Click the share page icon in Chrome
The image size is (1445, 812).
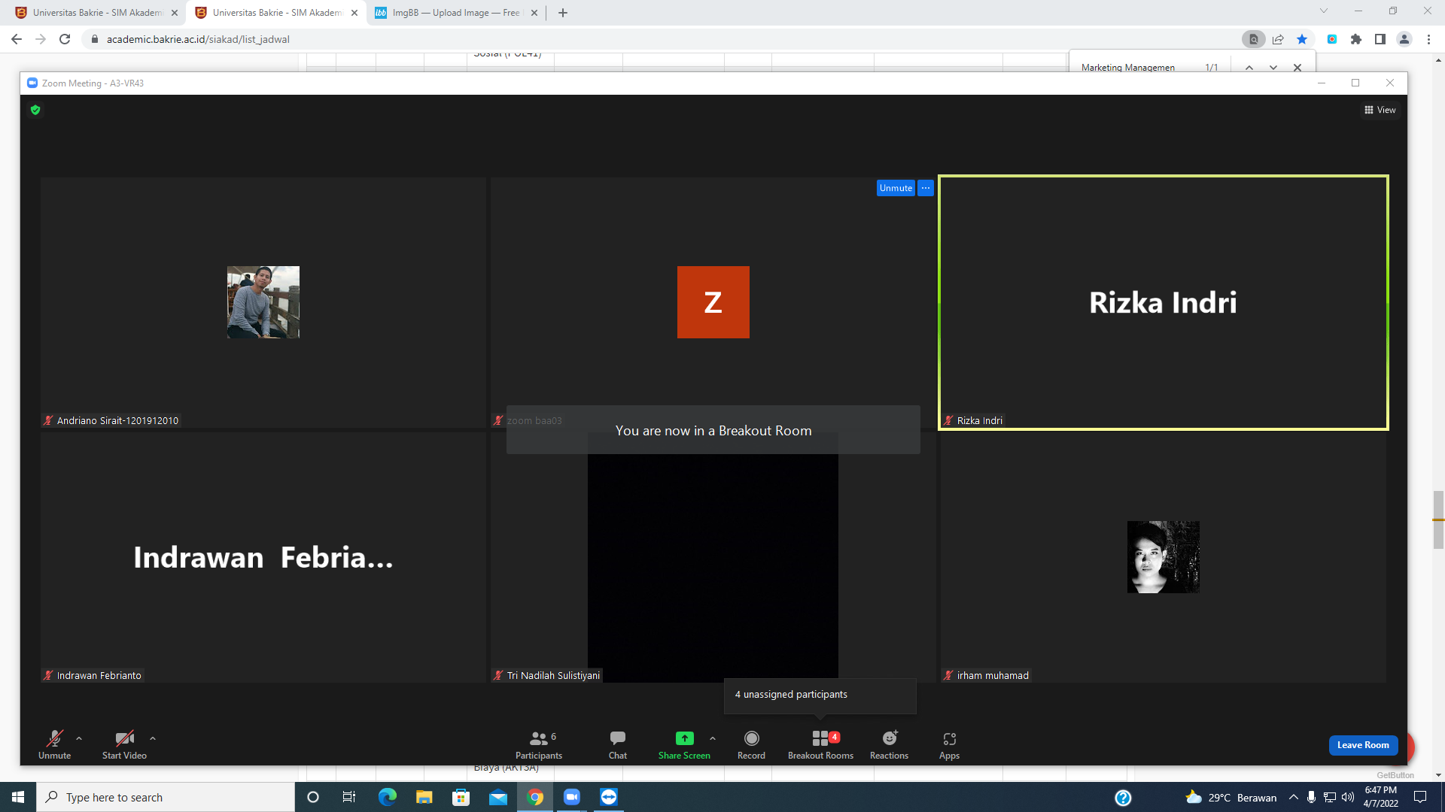1278,39
